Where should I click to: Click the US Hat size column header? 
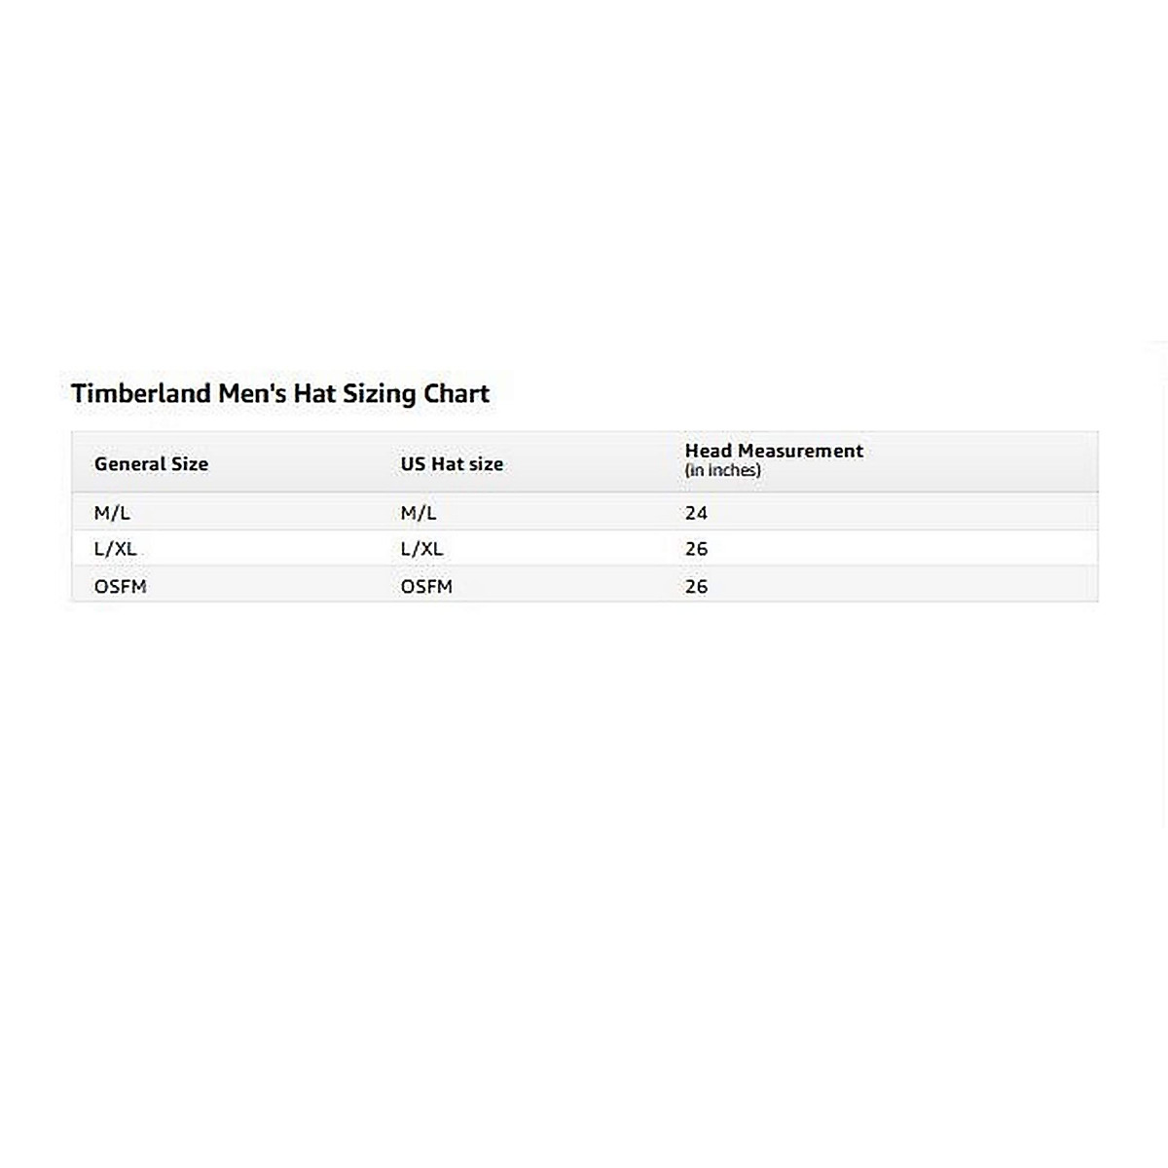point(452,464)
